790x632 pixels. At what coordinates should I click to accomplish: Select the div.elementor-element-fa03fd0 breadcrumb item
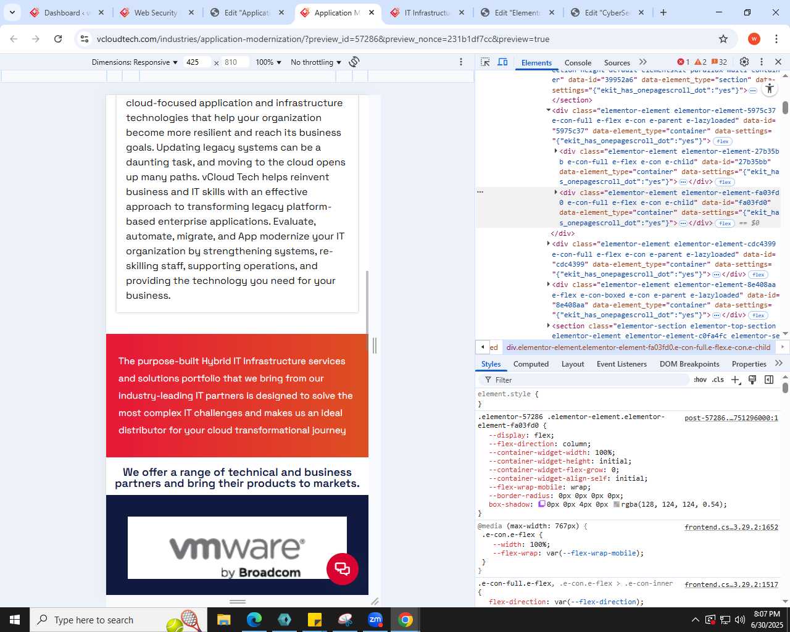click(x=638, y=347)
